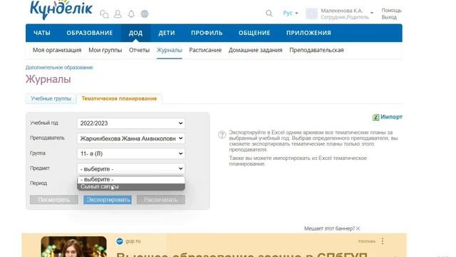The height and width of the screenshot is (257, 456).
Task: Click the Распечатать button
Action: coord(161,200)
